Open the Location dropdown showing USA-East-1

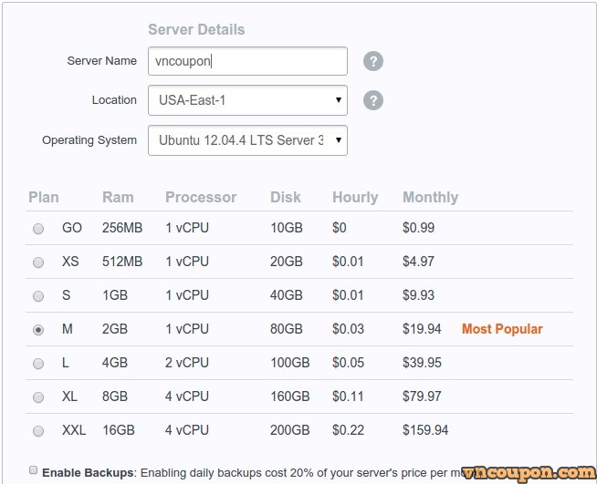point(247,100)
